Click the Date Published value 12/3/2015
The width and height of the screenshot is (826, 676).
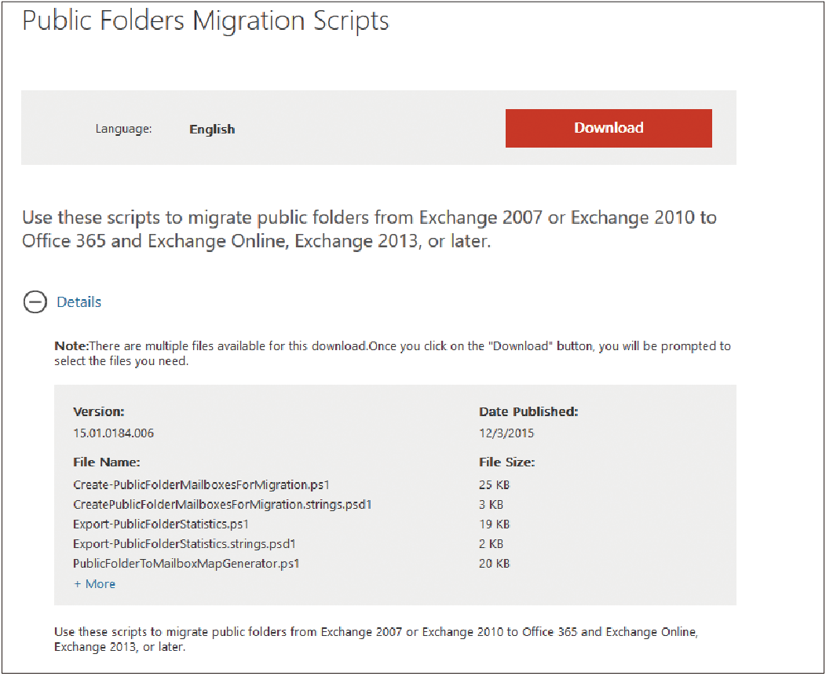coord(506,433)
